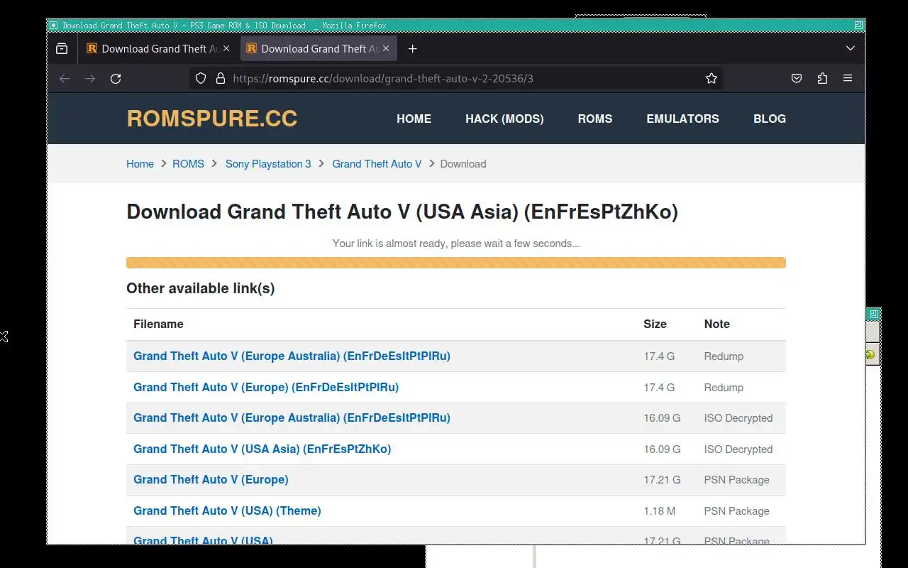Click the 1.18 M size cell
Image resolution: width=908 pixels, height=568 pixels.
pos(660,511)
